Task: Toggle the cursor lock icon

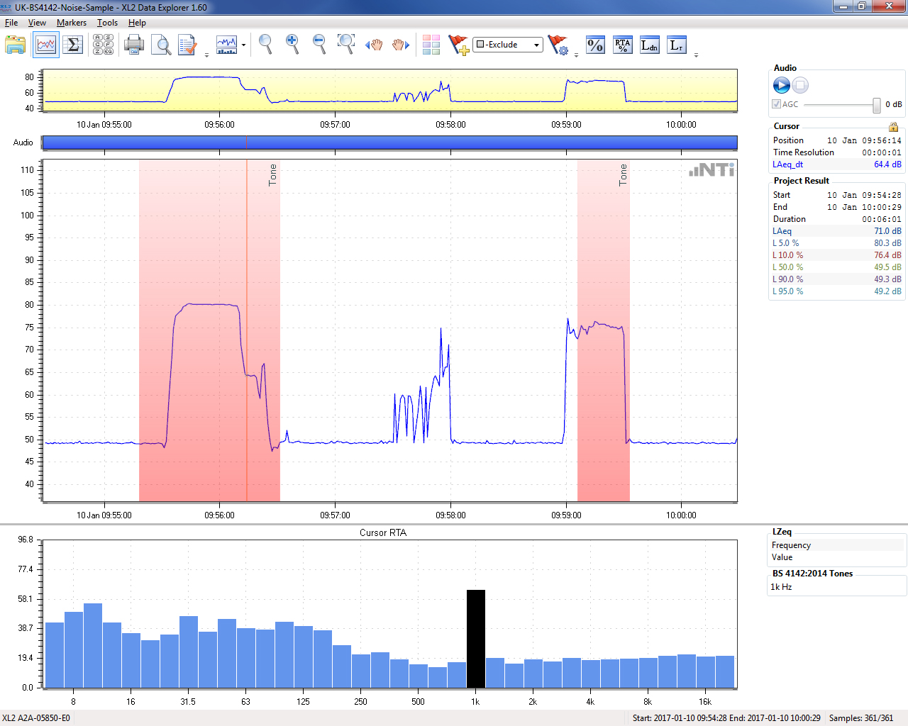Action: tap(893, 127)
